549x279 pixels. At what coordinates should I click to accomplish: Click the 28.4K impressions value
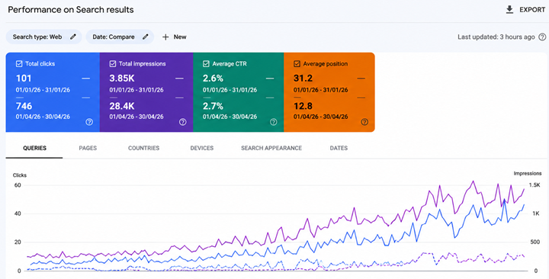coord(122,106)
